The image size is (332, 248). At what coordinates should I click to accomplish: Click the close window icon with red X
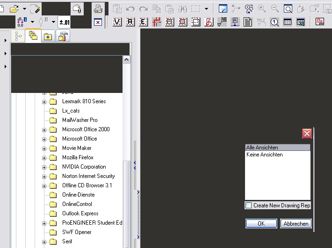[x=98, y=22]
